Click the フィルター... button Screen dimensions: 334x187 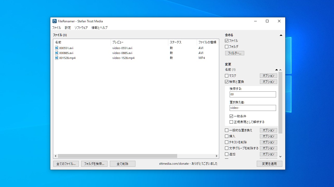click(235, 53)
